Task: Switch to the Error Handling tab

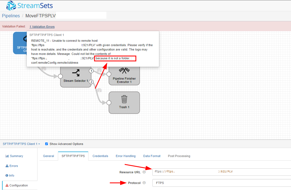Action: click(126, 156)
